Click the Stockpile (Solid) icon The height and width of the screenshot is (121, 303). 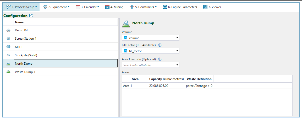[x=8, y=55]
